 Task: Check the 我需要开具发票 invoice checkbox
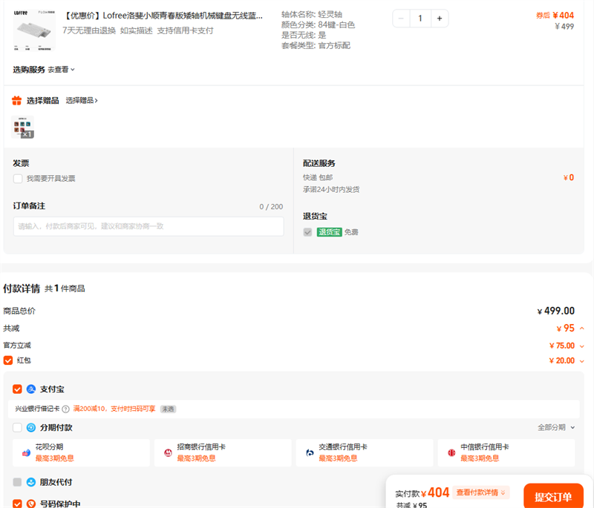[x=18, y=179]
